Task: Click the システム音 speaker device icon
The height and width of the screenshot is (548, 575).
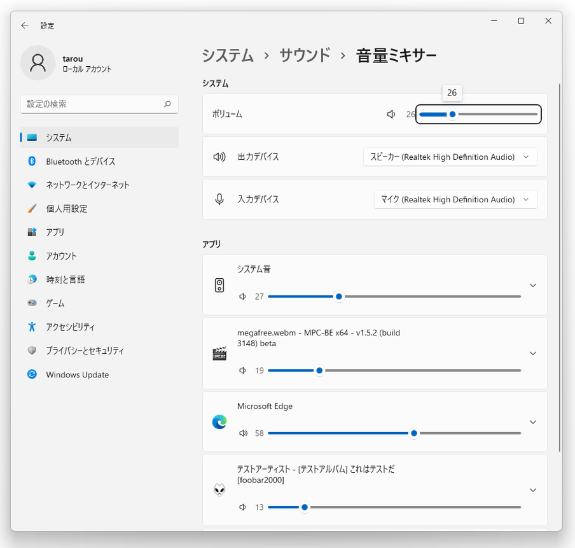Action: [219, 285]
